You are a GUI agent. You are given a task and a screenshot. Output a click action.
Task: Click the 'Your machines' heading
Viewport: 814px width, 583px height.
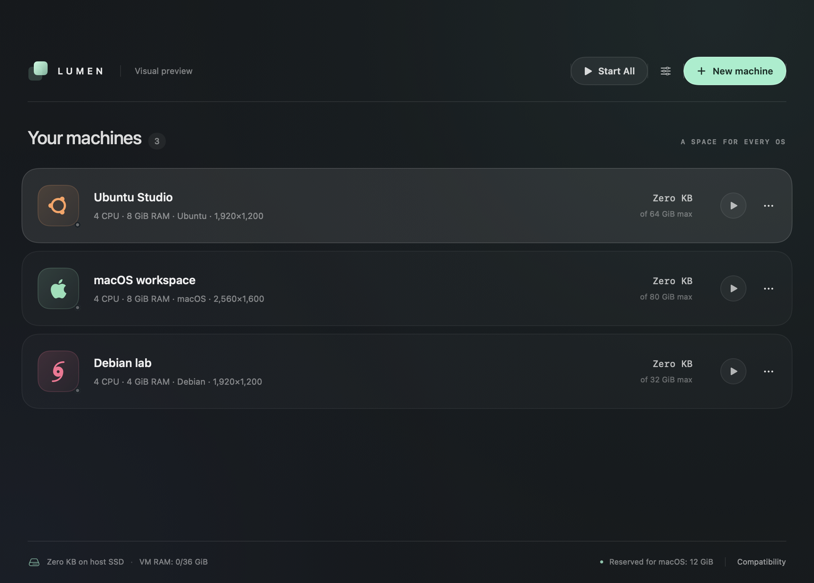point(84,138)
